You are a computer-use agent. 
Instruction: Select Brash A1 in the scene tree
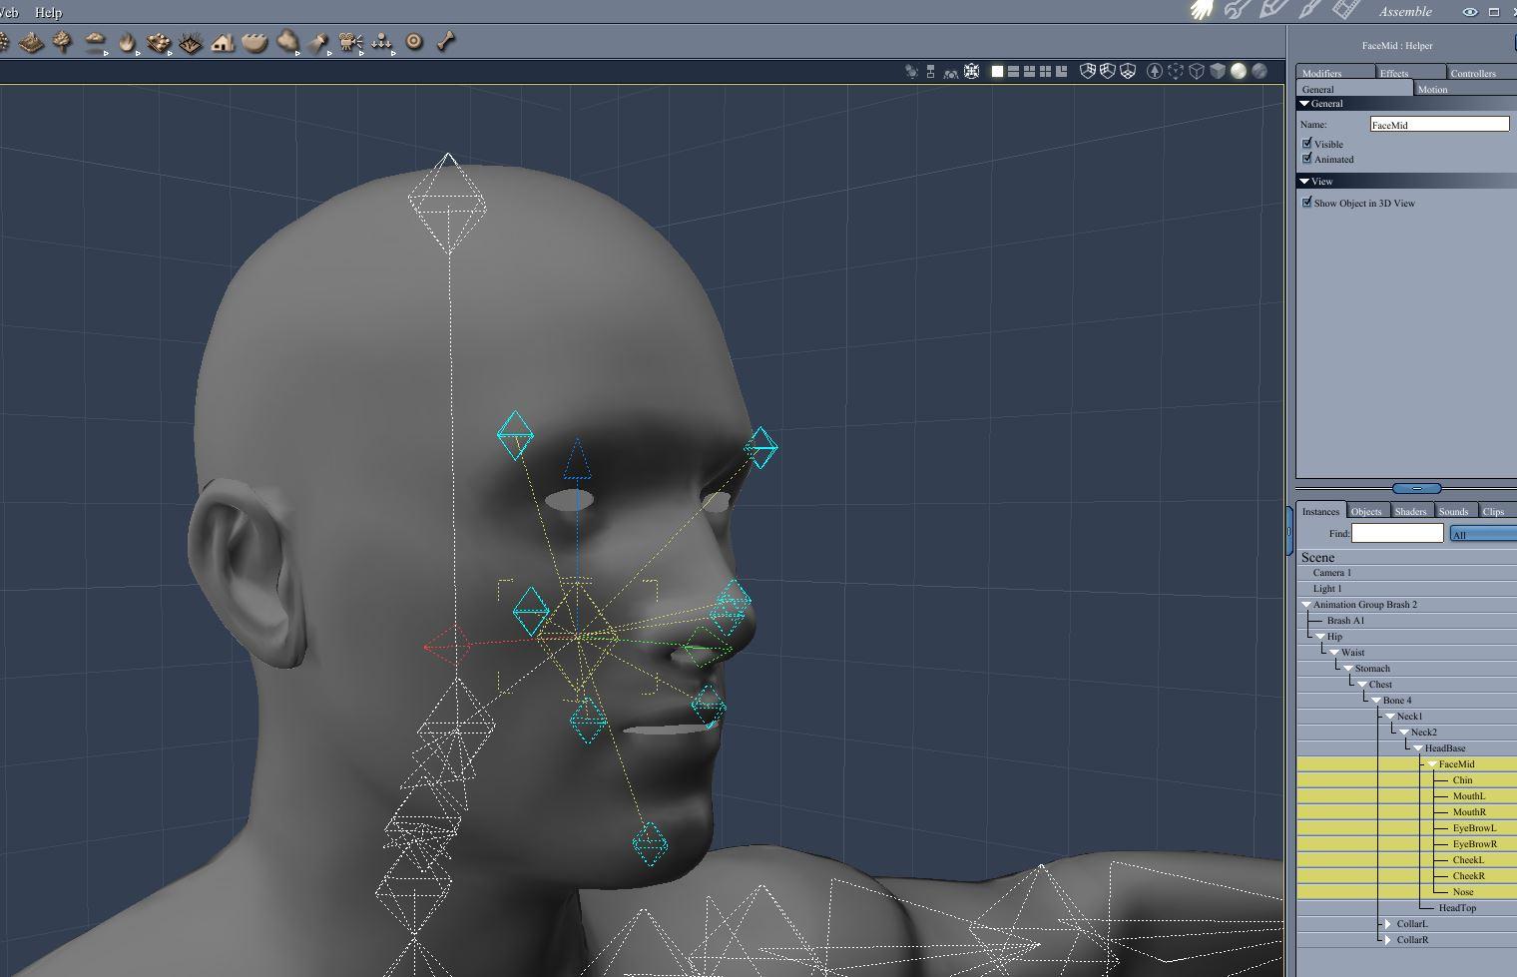[1345, 621]
